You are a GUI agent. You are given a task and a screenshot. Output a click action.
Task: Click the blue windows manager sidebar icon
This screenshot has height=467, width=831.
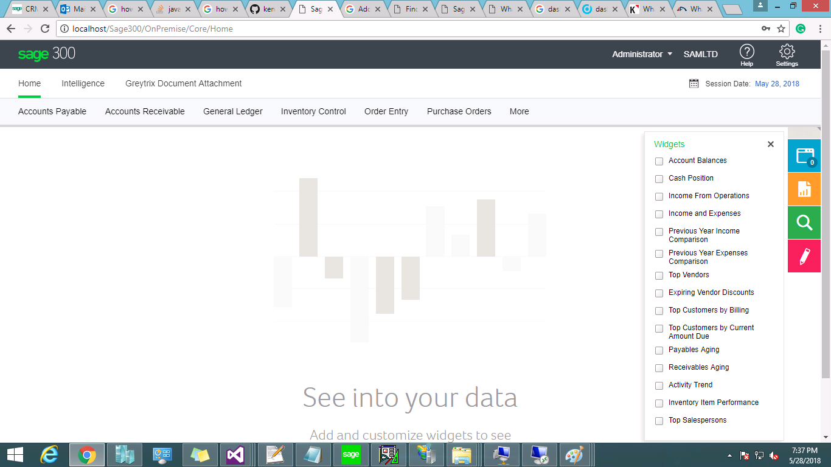coord(804,156)
